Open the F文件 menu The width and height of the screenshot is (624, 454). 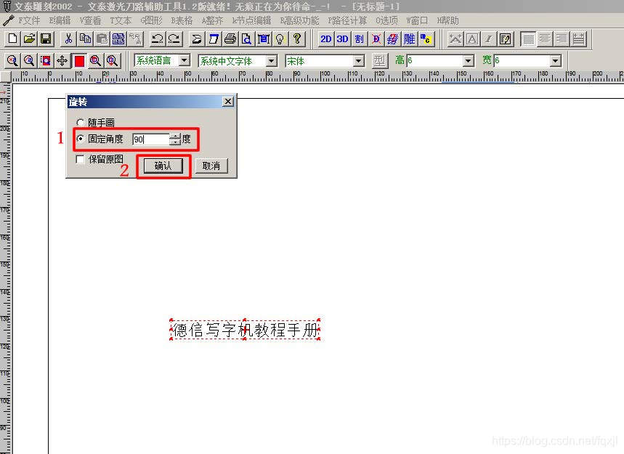click(29, 20)
